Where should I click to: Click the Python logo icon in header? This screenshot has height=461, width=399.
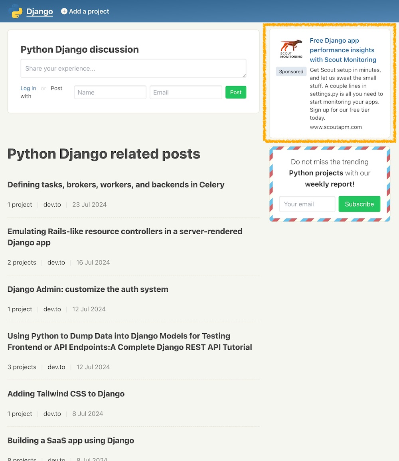pyautogui.click(x=16, y=12)
